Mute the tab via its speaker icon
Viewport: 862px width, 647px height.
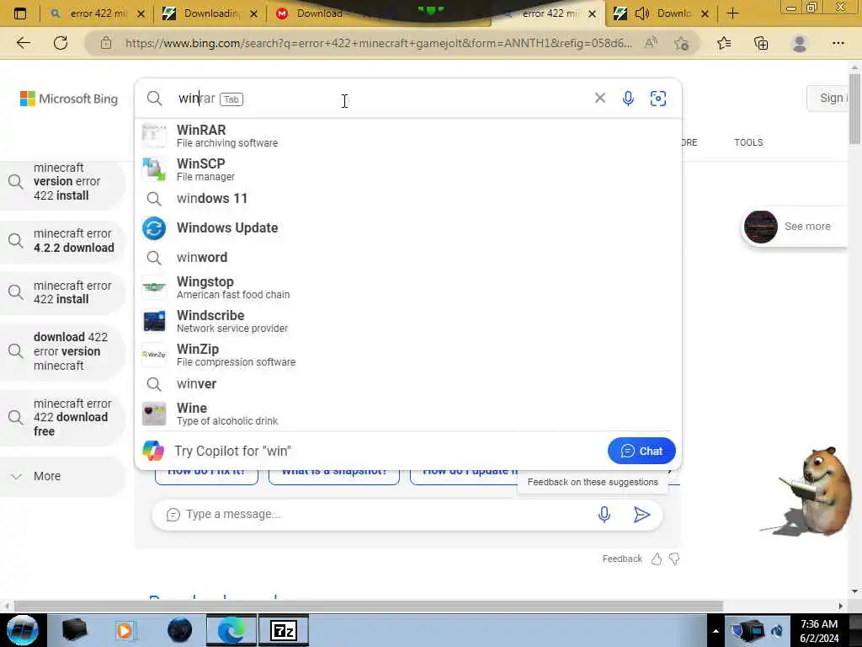pos(641,13)
